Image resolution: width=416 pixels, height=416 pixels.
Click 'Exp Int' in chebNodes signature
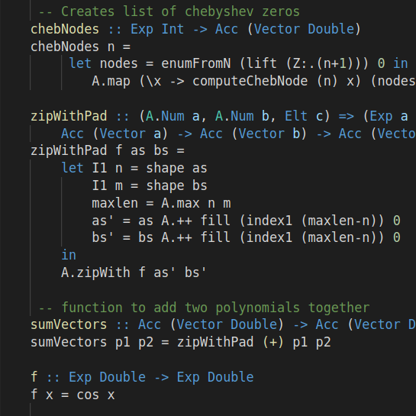(x=157, y=29)
